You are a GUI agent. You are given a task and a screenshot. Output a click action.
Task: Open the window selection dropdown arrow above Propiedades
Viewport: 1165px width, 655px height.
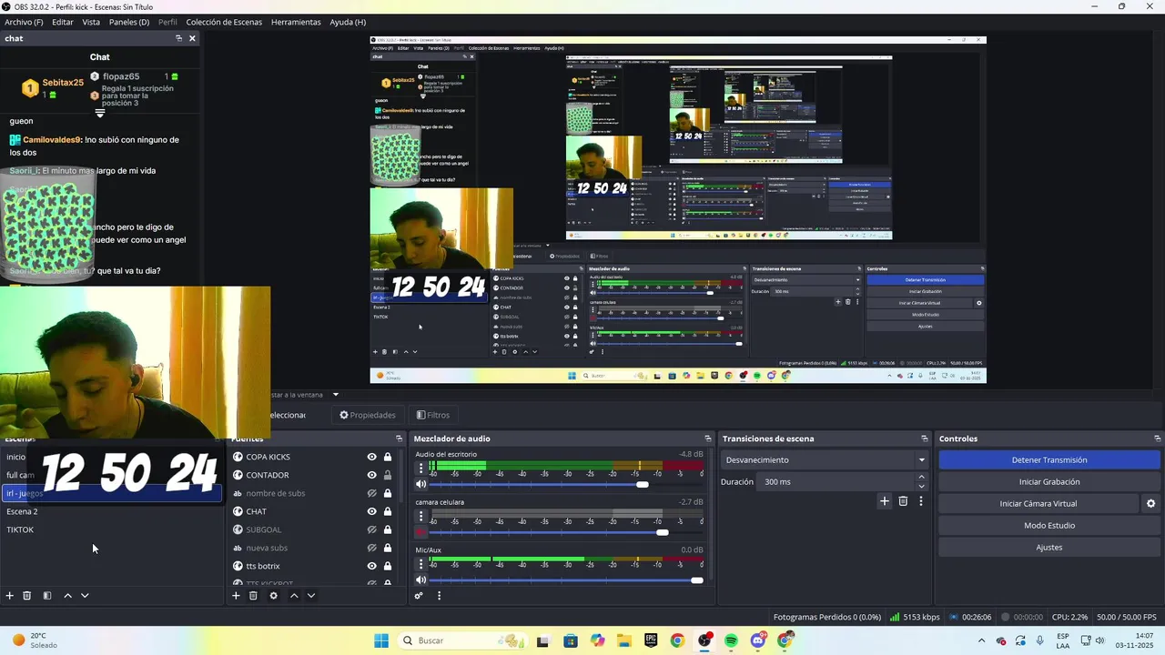[335, 395]
